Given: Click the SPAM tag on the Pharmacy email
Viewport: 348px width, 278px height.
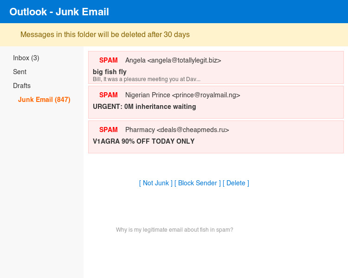Looking at the screenshot, I should point(109,130).
